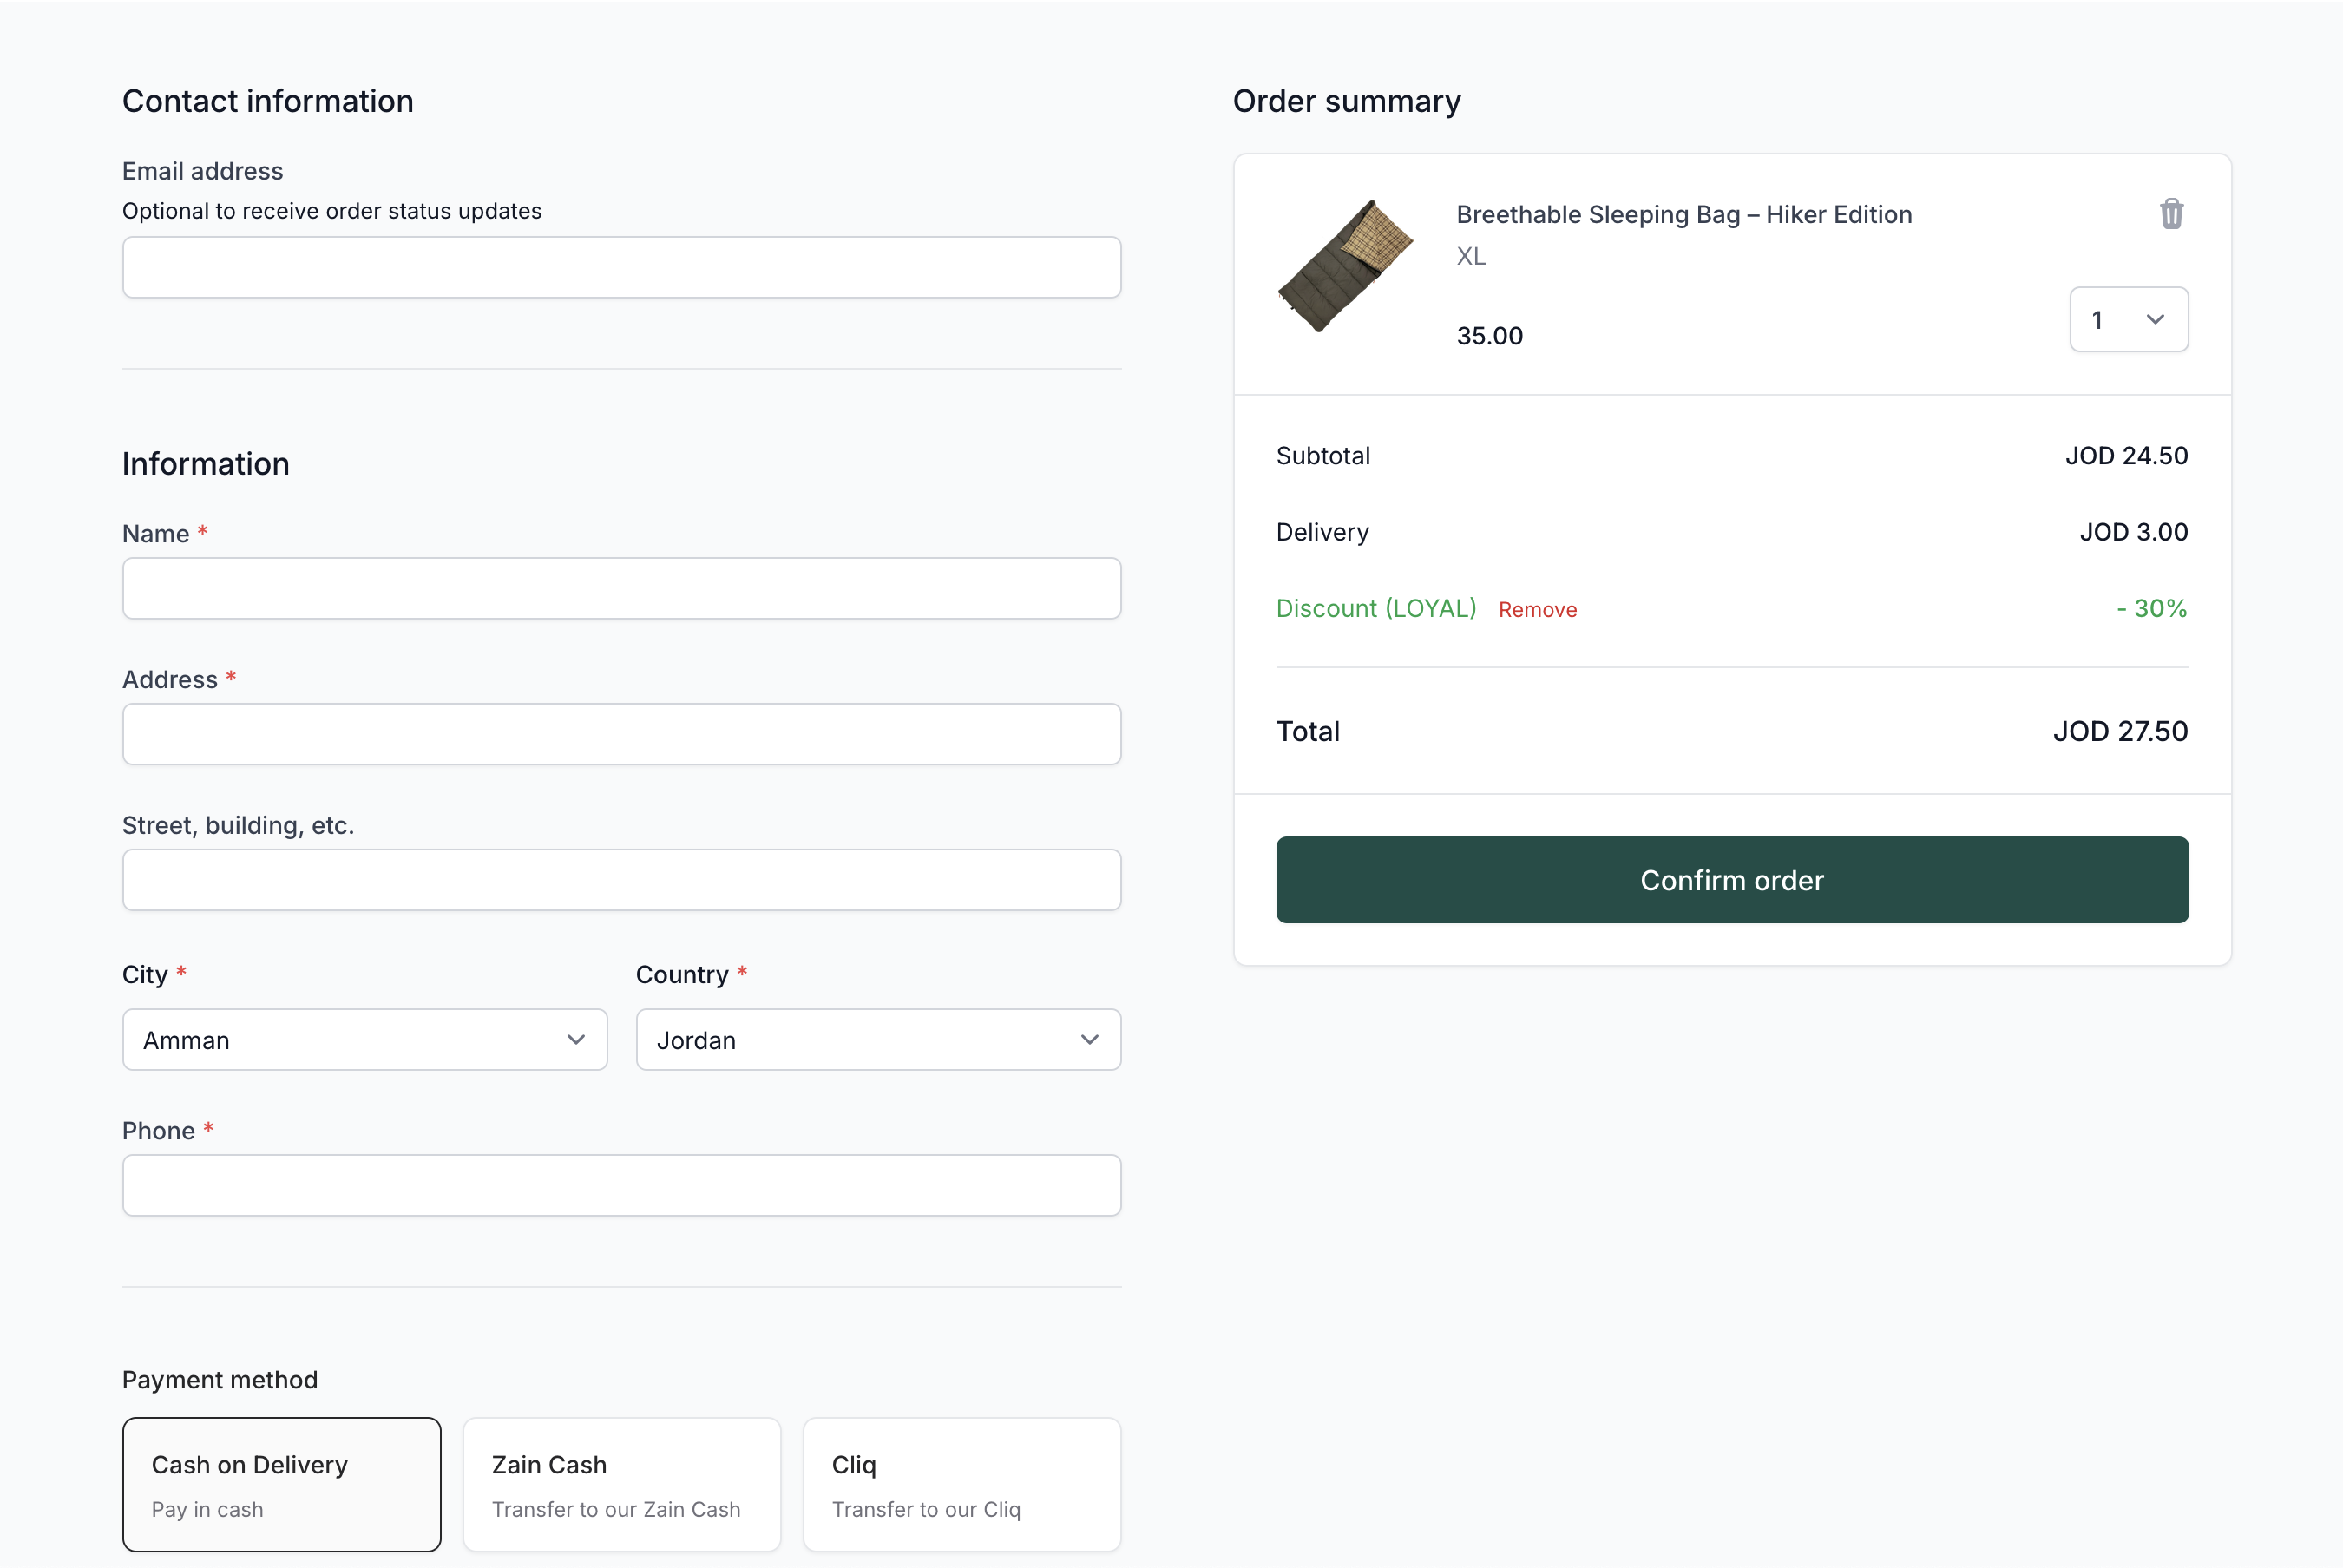Click the trash icon to remove item
Screen dimensions: 2343x1568
2170,214
